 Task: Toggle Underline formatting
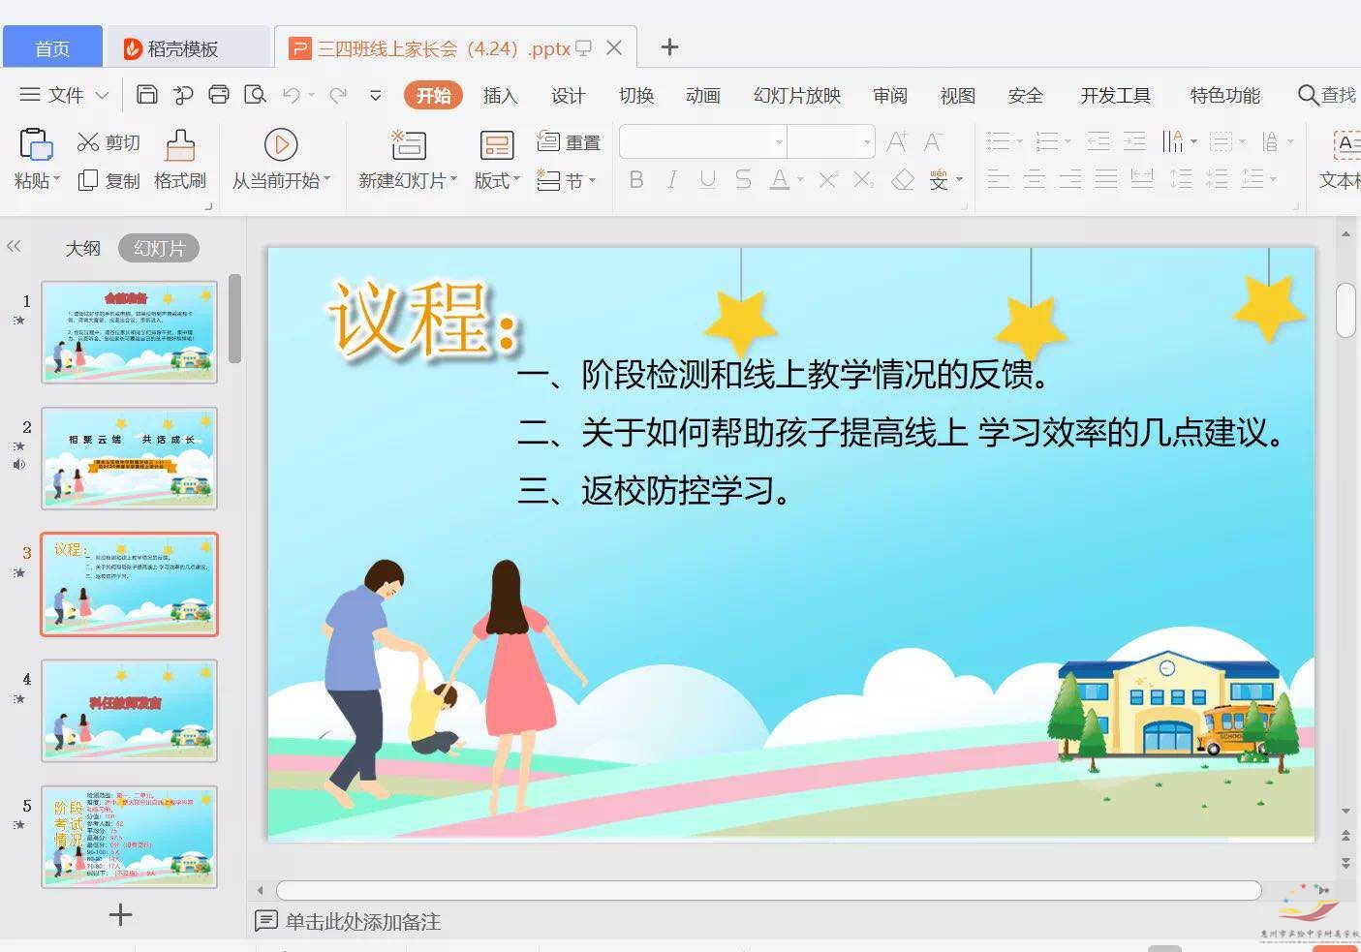click(707, 179)
